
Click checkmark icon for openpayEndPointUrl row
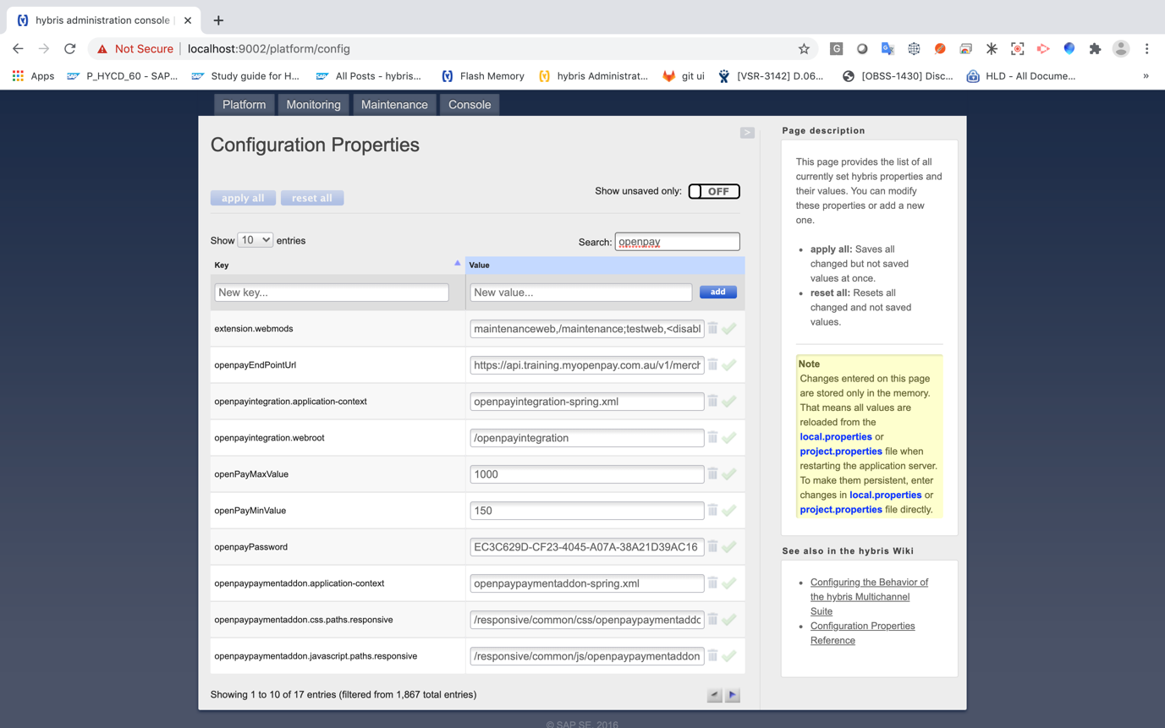click(x=729, y=365)
